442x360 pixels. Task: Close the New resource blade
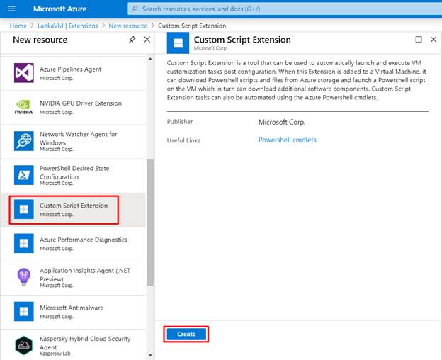click(x=147, y=40)
